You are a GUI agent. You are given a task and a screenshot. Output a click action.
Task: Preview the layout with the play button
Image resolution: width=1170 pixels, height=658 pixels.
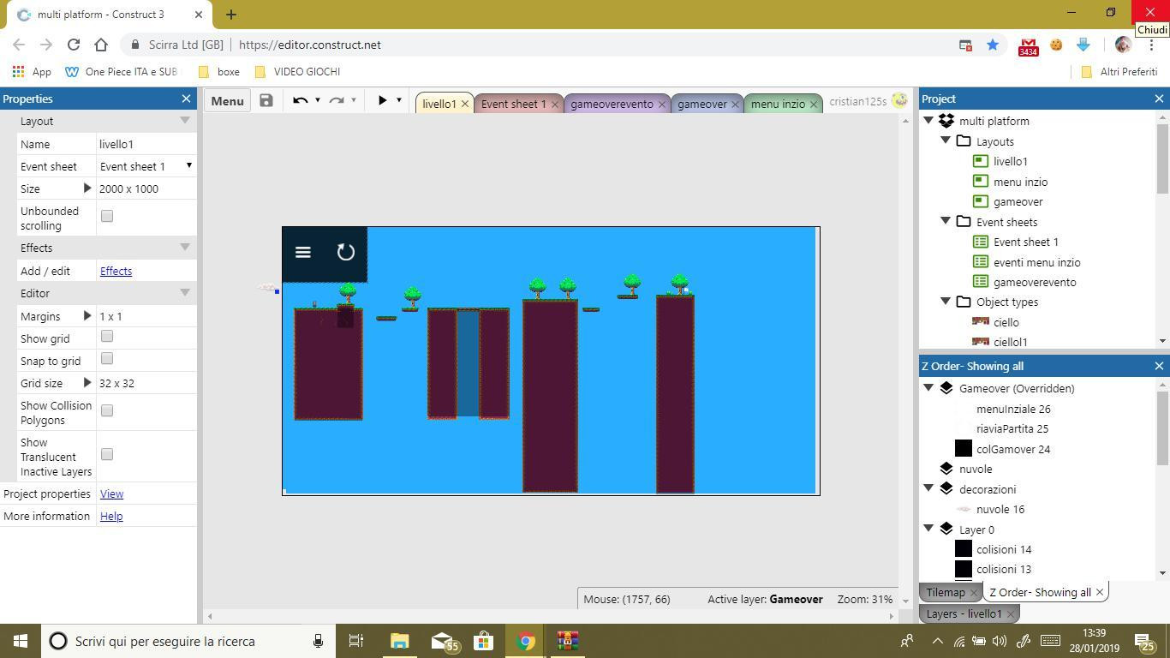click(x=382, y=100)
